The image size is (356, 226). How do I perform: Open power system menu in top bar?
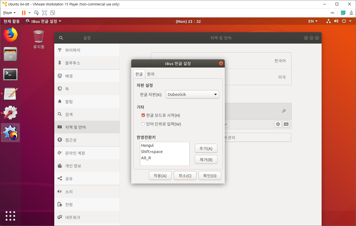coord(346,21)
